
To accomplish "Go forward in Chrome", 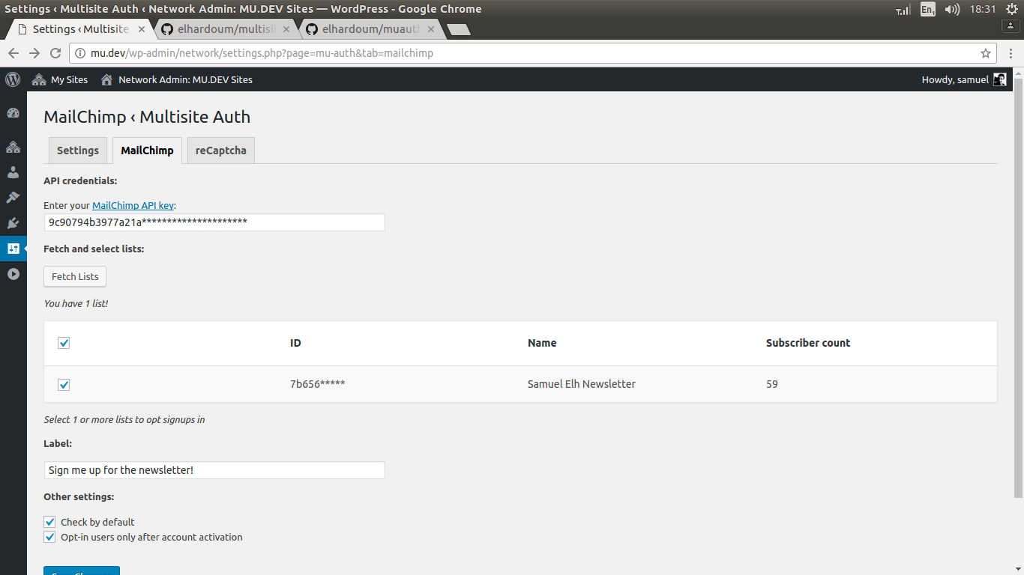I will (34, 53).
